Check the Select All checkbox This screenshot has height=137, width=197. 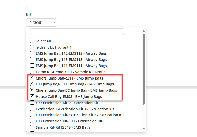(32, 41)
